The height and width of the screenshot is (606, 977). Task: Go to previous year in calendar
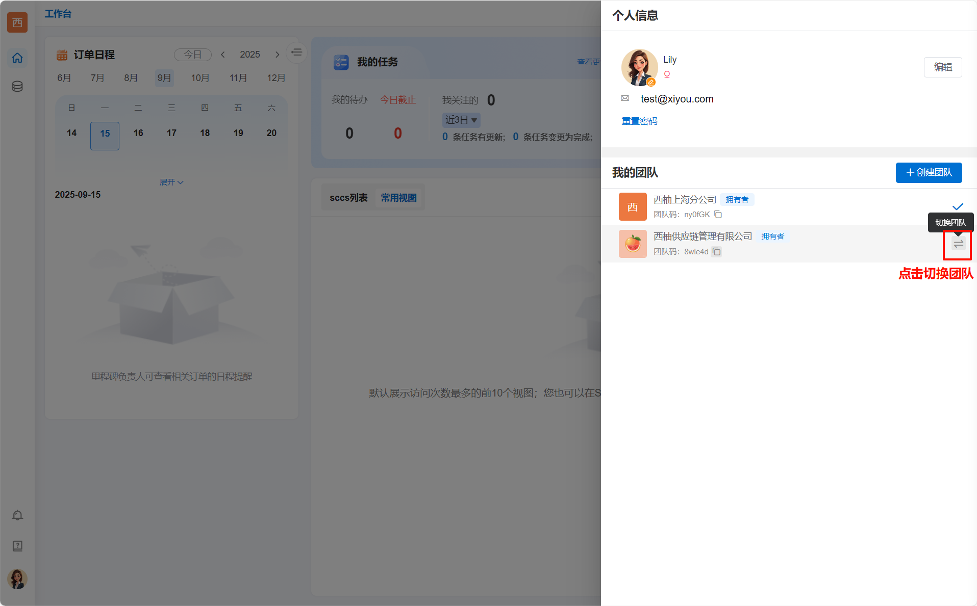point(223,55)
